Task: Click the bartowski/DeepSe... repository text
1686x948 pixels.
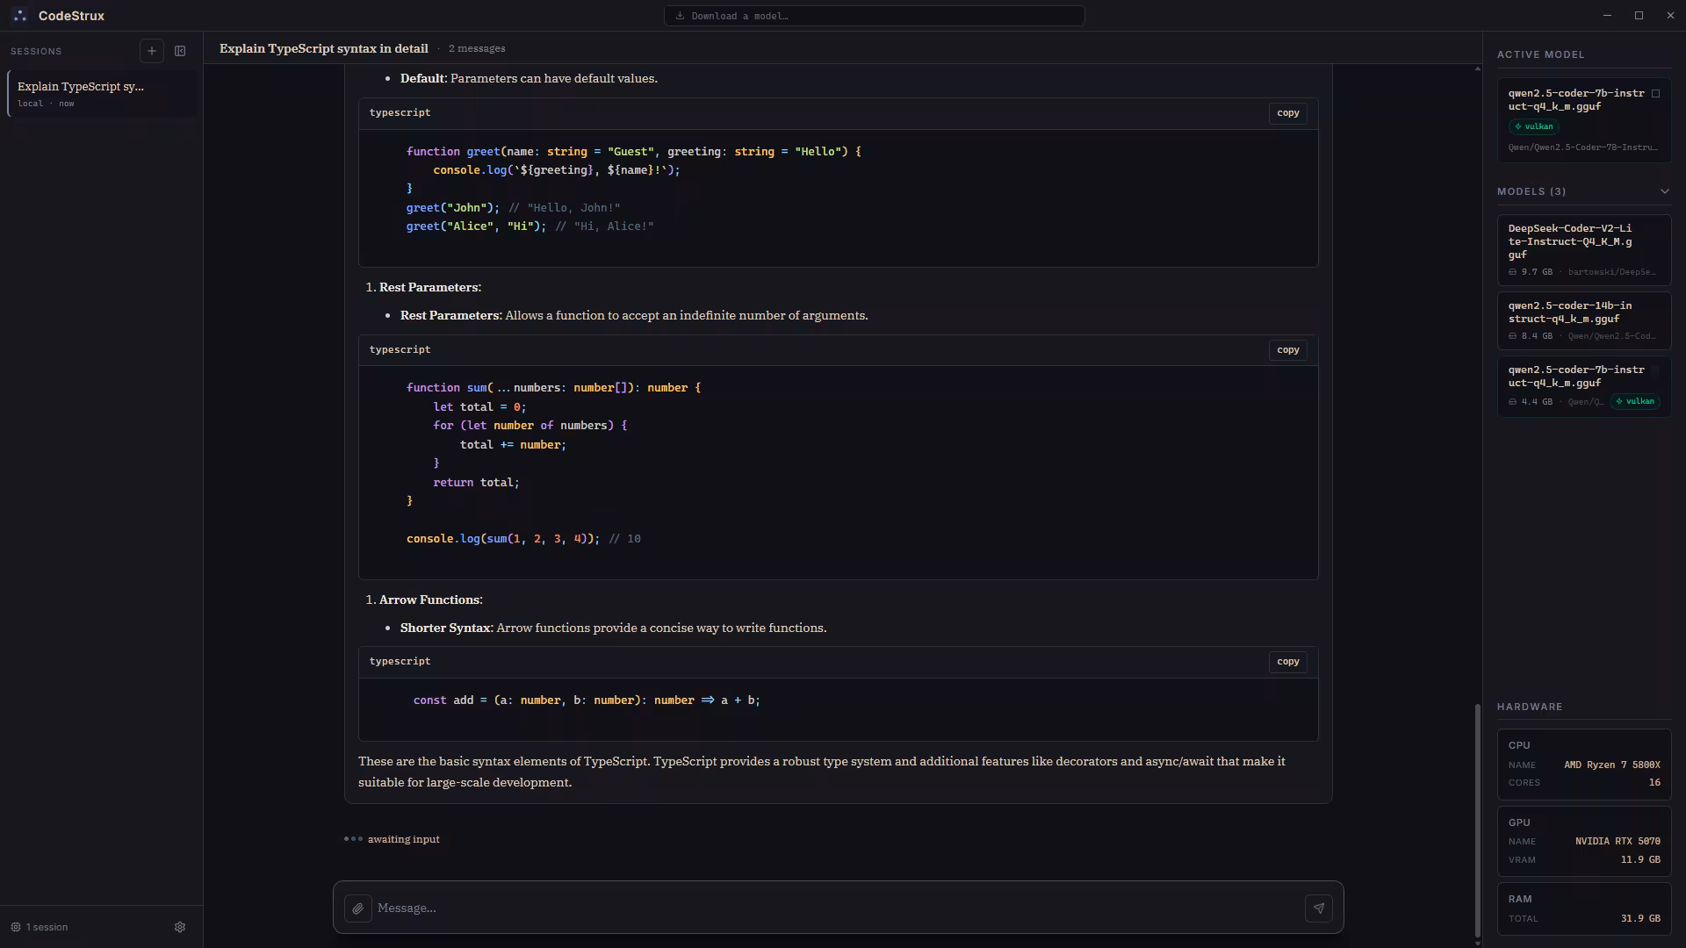Action: click(x=1612, y=272)
